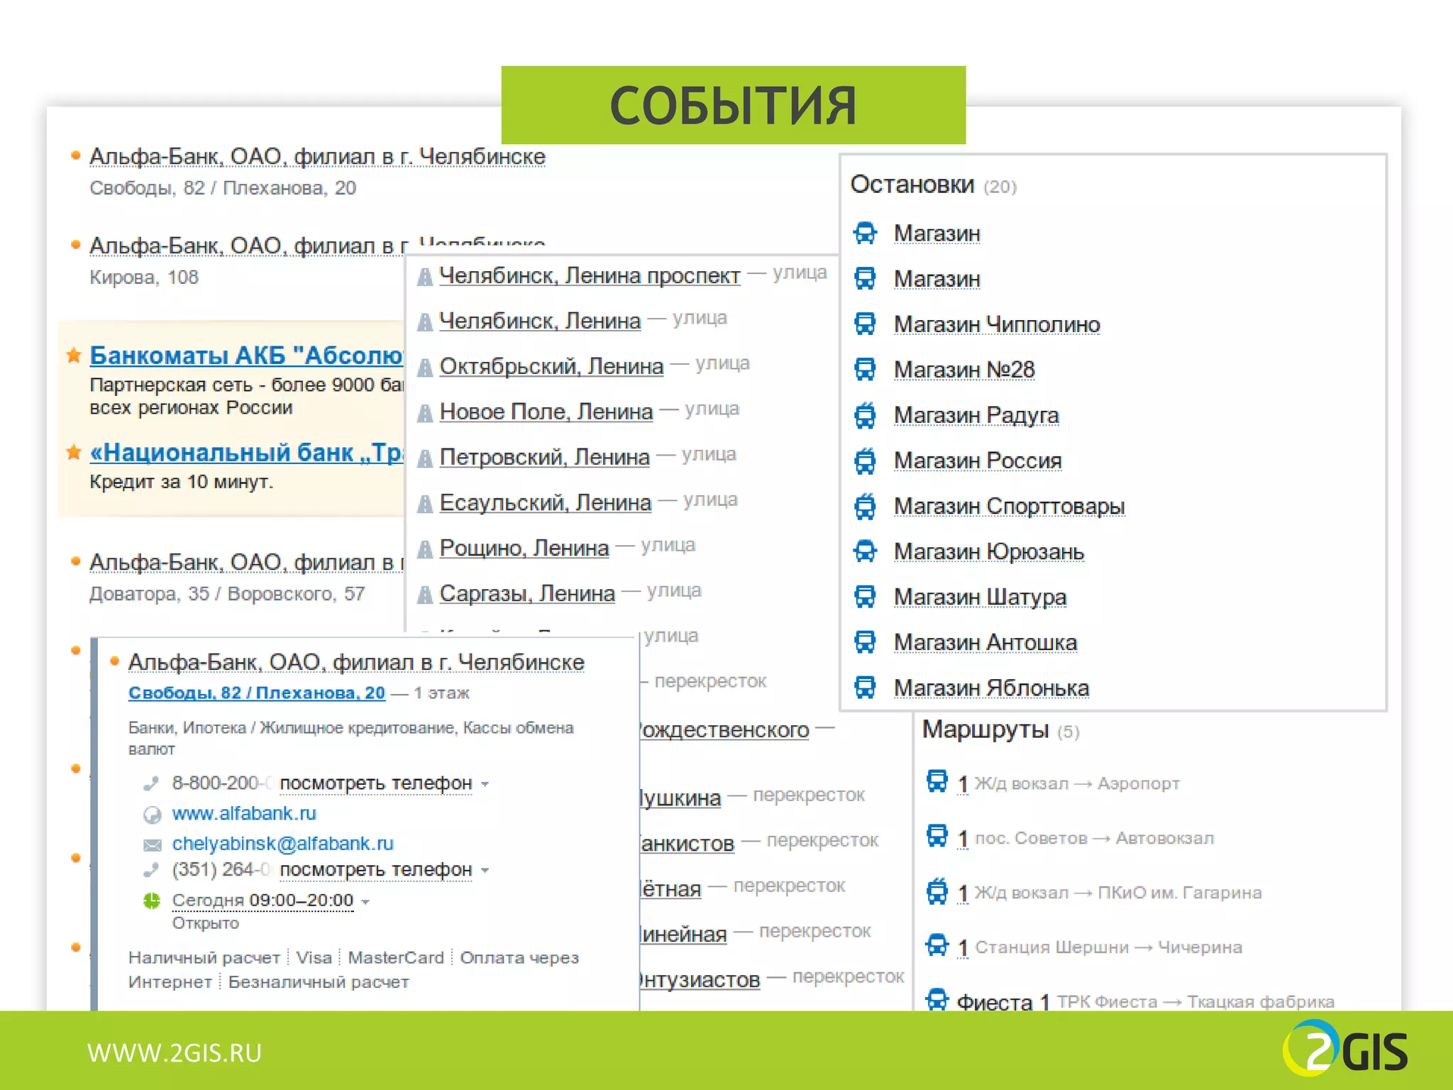Click trolleybus icon for ПКиО им. Гагарина route
The width and height of the screenshot is (1453, 1090).
pos(937,890)
